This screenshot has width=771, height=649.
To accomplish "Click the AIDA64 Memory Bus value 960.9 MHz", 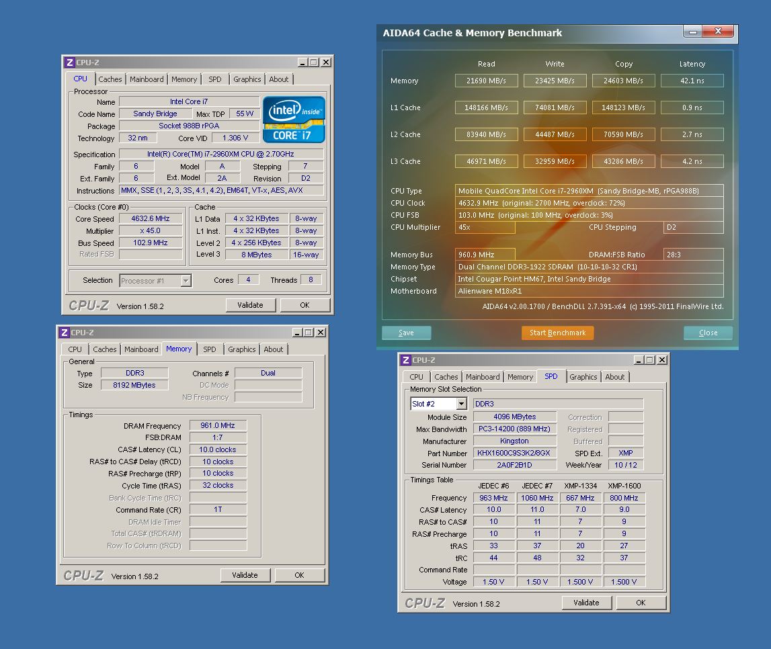I will [x=485, y=255].
